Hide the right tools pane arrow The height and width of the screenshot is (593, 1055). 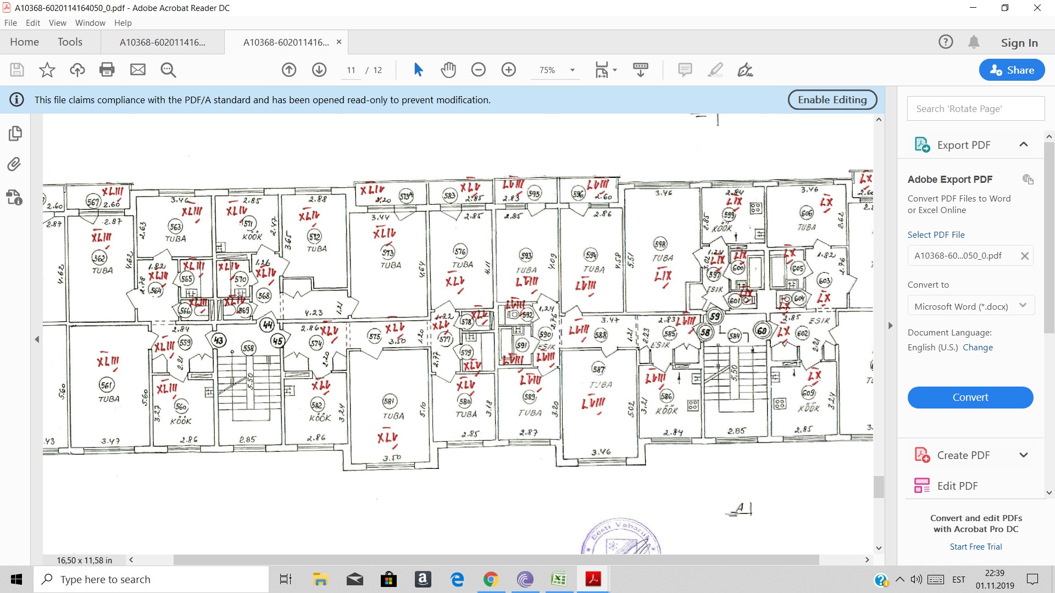click(891, 326)
